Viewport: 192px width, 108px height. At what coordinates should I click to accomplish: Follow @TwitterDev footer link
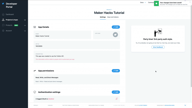coord(143,105)
